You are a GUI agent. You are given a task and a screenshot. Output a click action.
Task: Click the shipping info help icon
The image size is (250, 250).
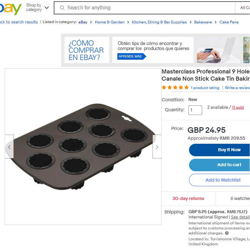click(227, 233)
